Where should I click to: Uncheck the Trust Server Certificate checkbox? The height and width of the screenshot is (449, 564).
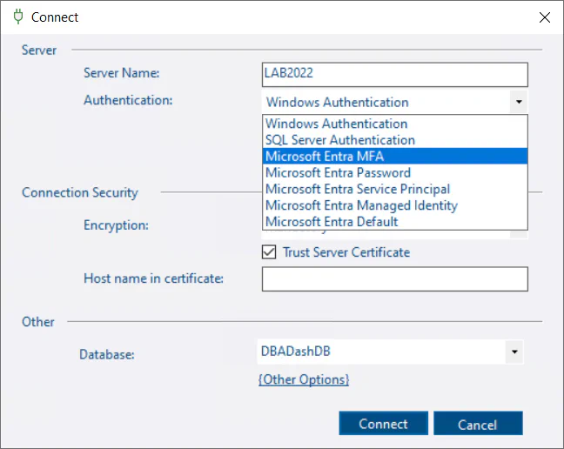pos(269,252)
